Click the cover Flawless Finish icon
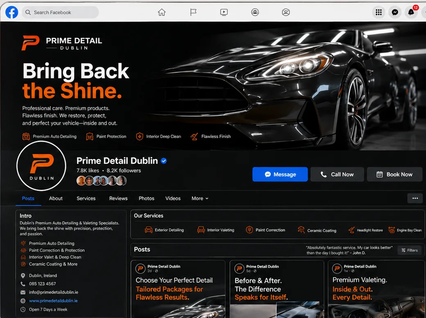This screenshot has height=318, width=426. tap(194, 136)
